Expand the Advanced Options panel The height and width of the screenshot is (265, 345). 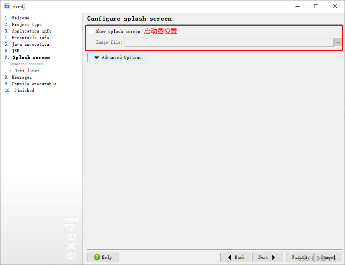point(117,57)
